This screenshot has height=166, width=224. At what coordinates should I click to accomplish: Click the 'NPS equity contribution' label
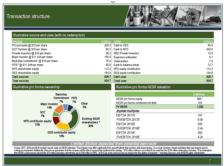tap(127, 69)
